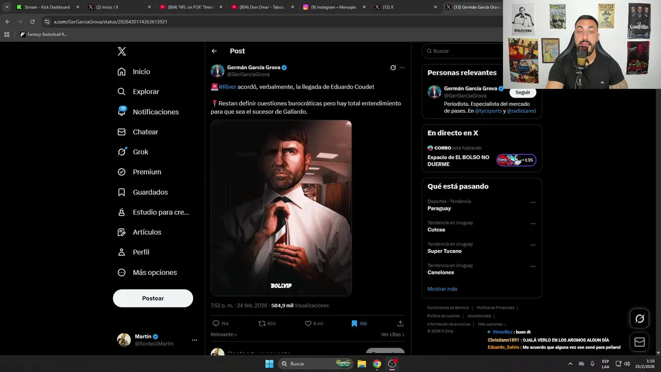Click the Grok icon on the post
This screenshot has height=372, width=661.
click(393, 68)
